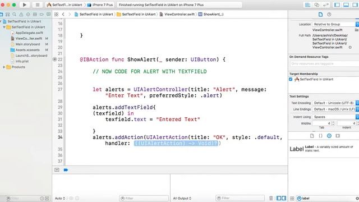Open Main.storyboard
This screenshot has width=359, height=202.
[27, 44]
